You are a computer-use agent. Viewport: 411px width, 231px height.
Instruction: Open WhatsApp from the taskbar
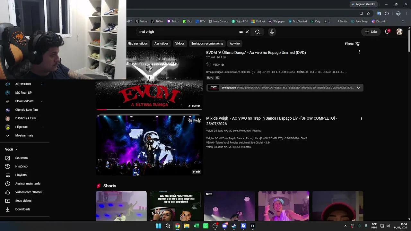[x=206, y=226]
